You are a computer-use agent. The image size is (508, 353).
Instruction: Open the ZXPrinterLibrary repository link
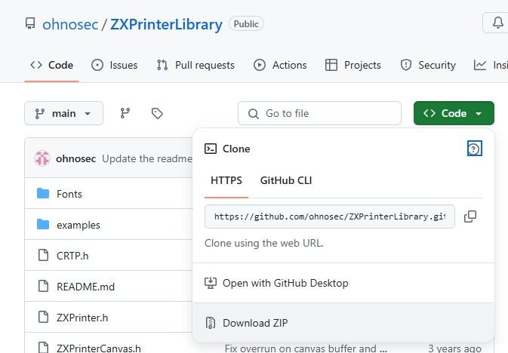coord(166,24)
